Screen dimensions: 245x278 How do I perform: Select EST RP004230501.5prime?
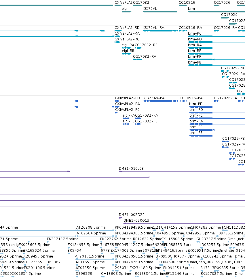click(x=134, y=256)
